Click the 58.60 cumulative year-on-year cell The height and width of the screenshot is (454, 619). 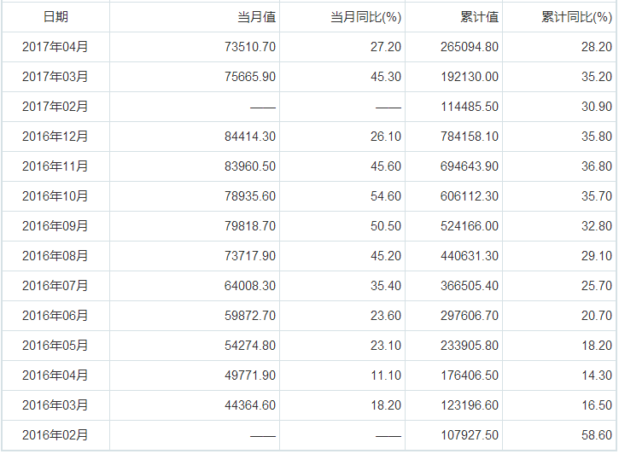(x=596, y=435)
